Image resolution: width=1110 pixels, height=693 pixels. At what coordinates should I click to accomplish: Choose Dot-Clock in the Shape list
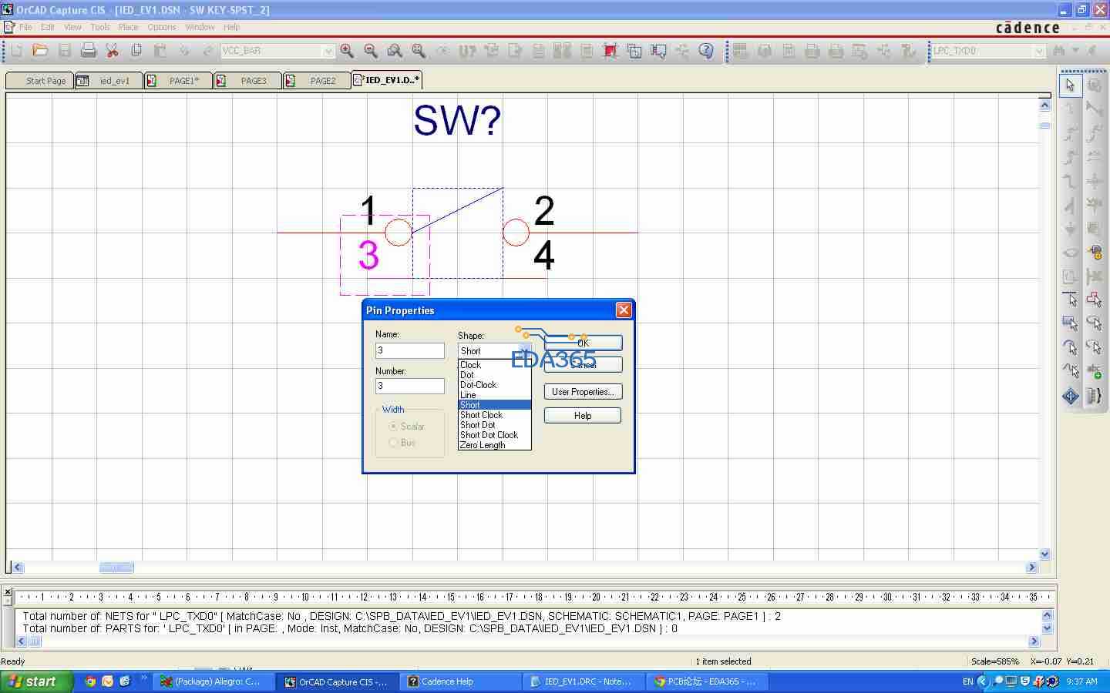495,385
